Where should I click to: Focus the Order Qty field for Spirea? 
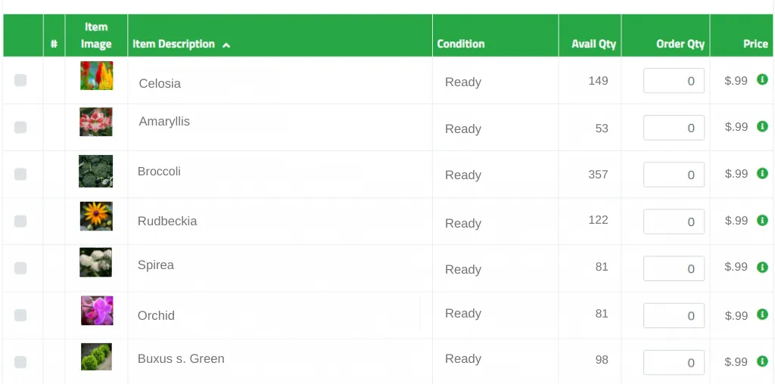click(674, 268)
